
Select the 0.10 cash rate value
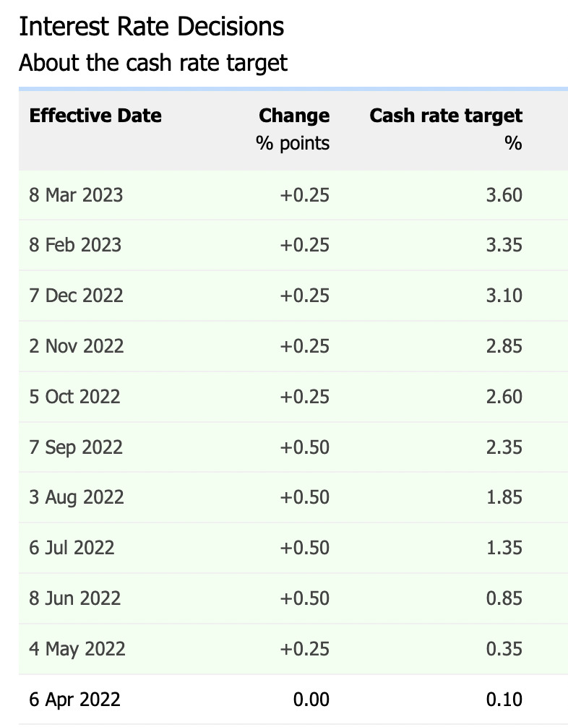point(504,700)
